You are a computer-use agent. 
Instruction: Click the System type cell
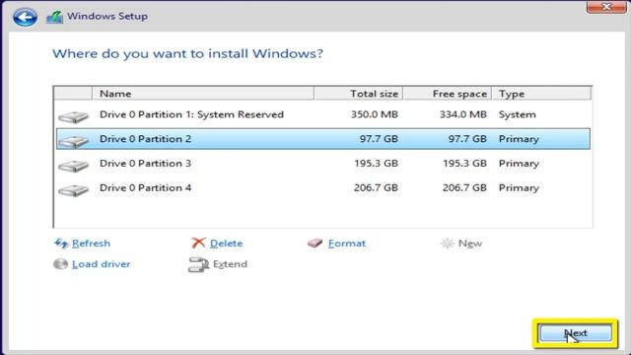point(517,114)
